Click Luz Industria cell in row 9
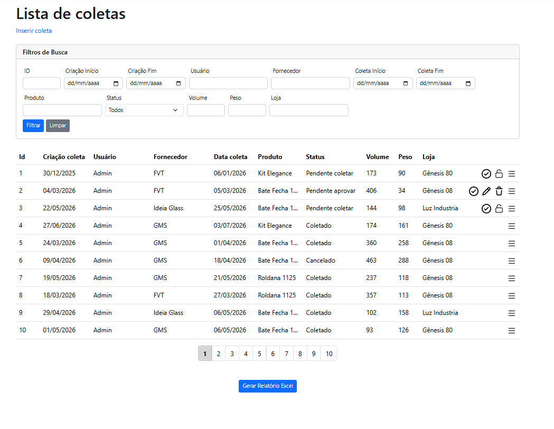 click(x=440, y=313)
